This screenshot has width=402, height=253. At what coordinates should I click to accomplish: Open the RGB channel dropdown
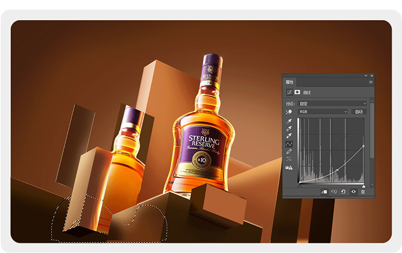coord(323,111)
